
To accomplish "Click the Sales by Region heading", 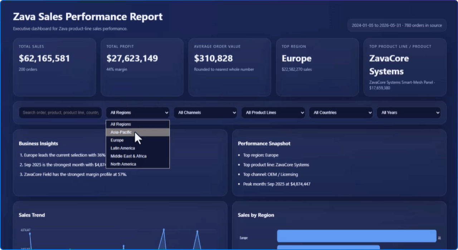I will [x=256, y=215].
